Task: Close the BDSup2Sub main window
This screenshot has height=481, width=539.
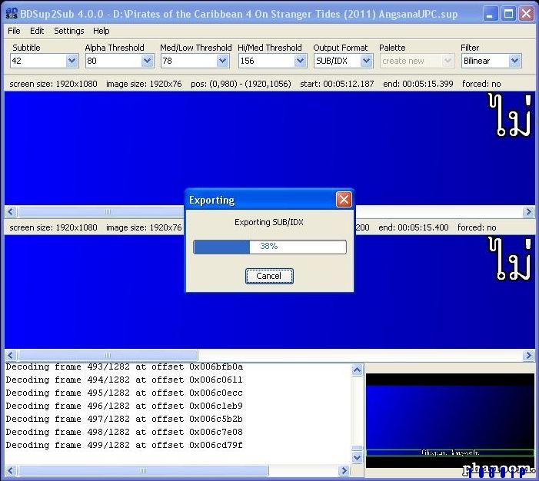Action: click(x=526, y=14)
